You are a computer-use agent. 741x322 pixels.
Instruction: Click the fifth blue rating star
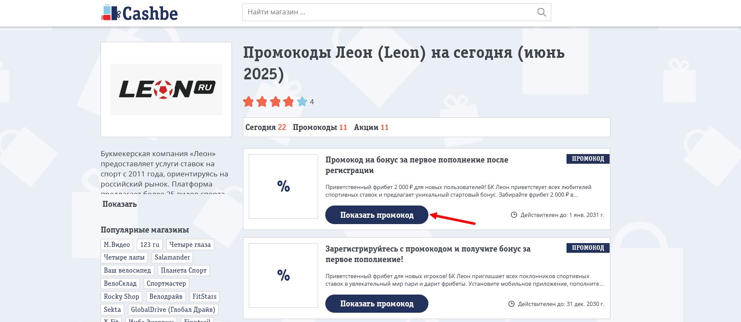(302, 102)
